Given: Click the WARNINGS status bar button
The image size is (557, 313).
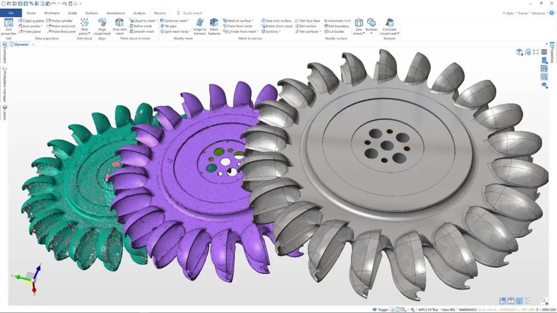Looking at the screenshot, I should 468,309.
